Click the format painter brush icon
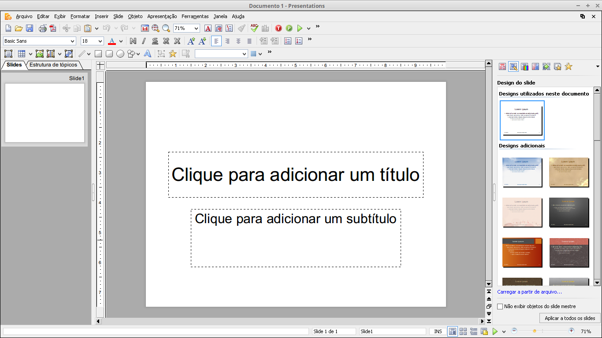 (x=242, y=28)
